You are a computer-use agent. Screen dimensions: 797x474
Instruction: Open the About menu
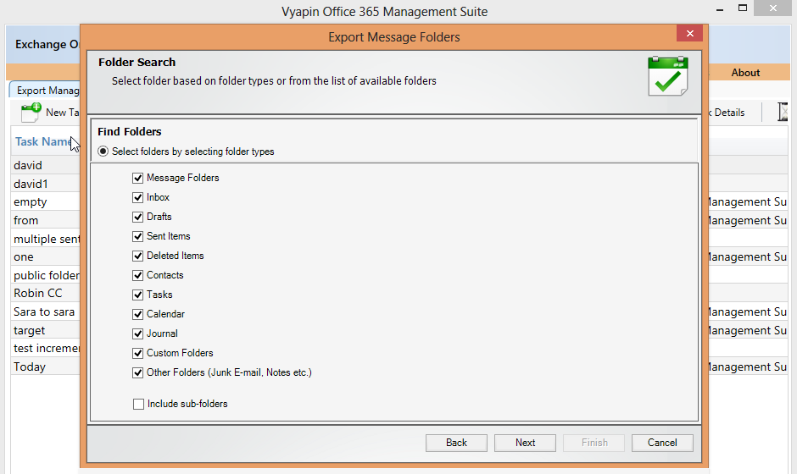coord(745,73)
